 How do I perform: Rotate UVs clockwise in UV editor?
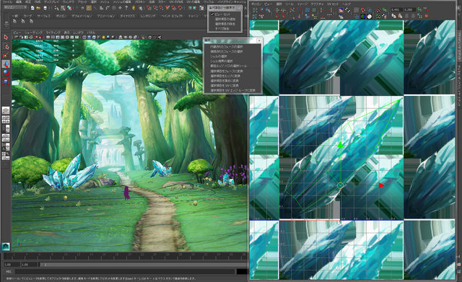[x=283, y=16]
